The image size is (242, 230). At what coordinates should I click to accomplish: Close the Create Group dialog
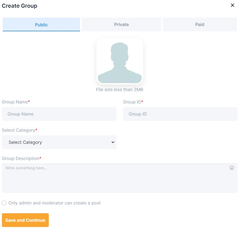click(232, 5)
